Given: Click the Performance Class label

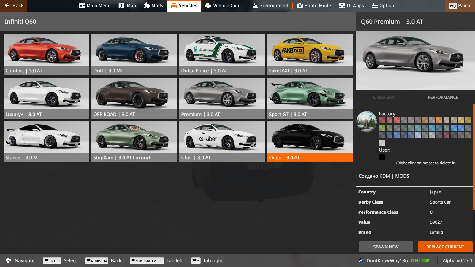Looking at the screenshot, I should 378,212.
